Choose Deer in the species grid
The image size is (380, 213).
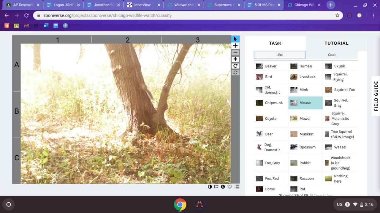pyautogui.click(x=271, y=134)
